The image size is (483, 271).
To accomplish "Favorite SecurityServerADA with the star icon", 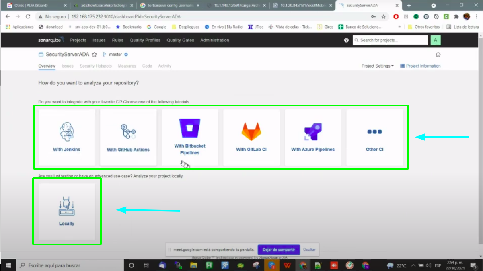I will (95, 55).
